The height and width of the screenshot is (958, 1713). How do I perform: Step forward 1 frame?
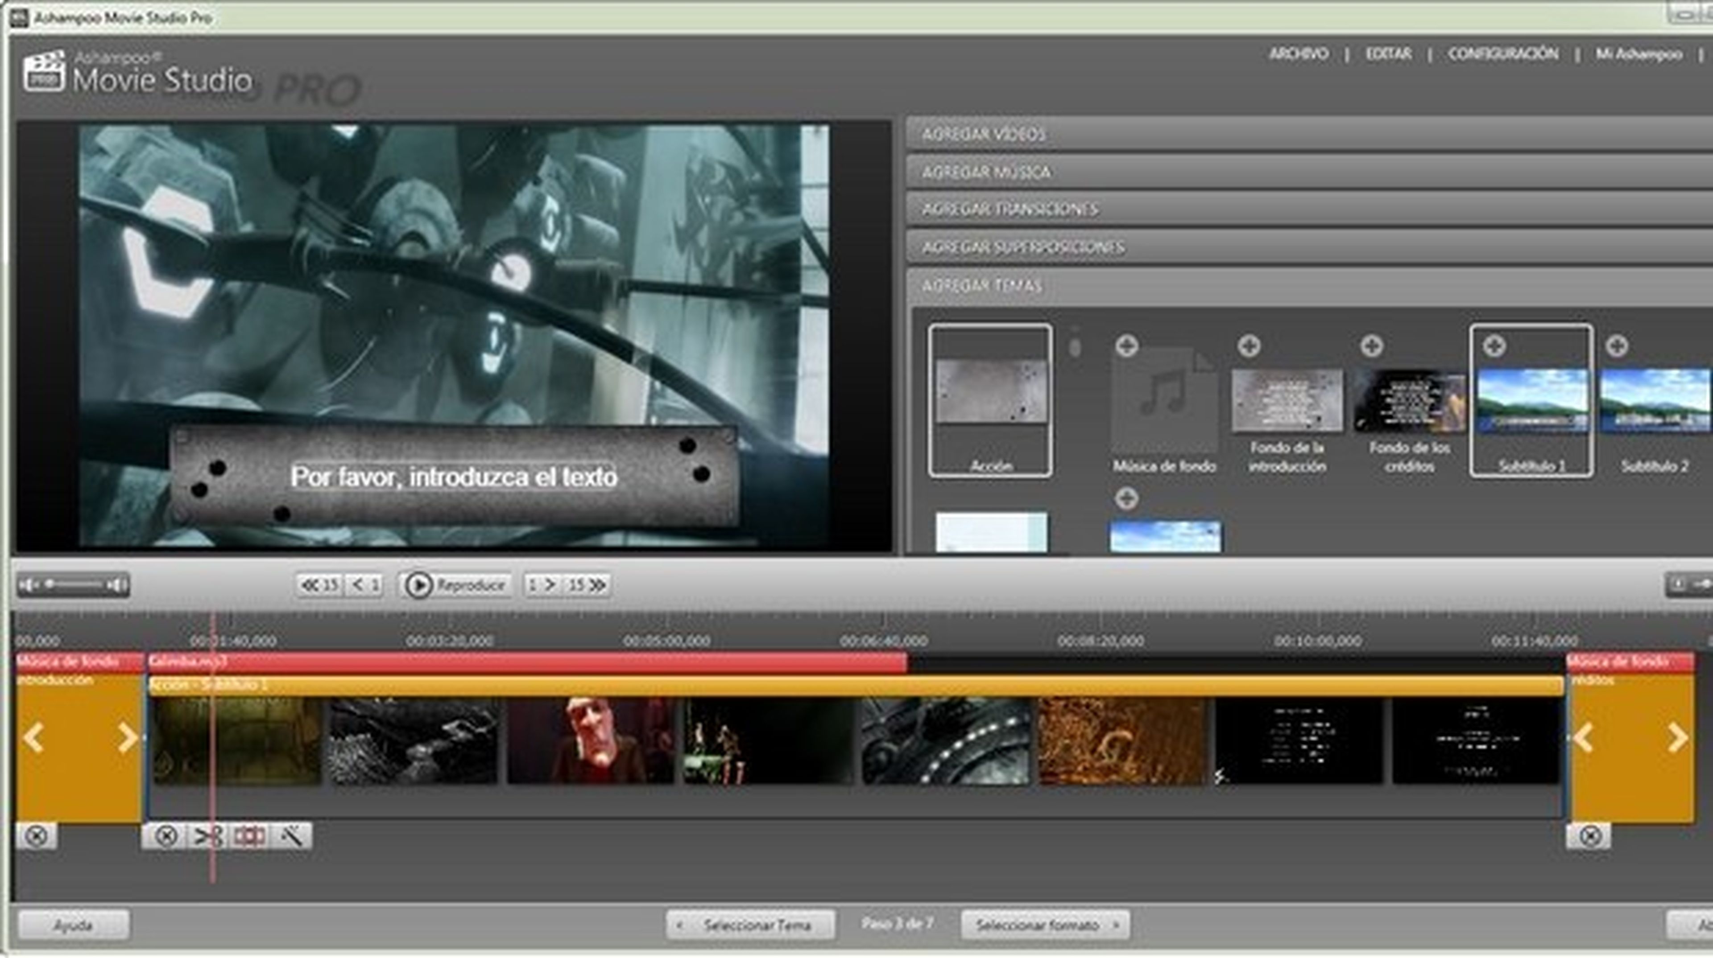[x=542, y=585]
